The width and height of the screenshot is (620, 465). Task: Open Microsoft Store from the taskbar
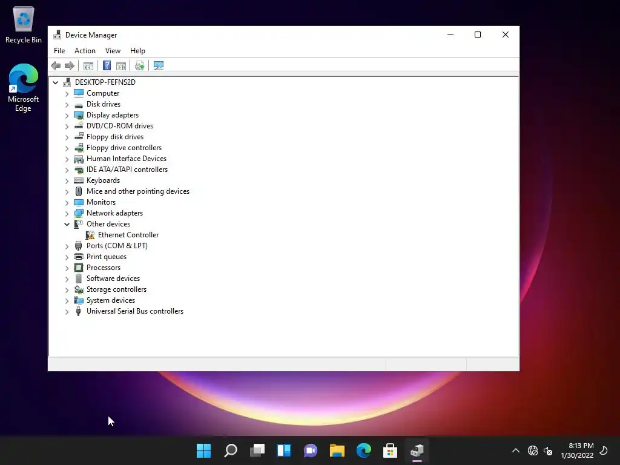tap(391, 450)
